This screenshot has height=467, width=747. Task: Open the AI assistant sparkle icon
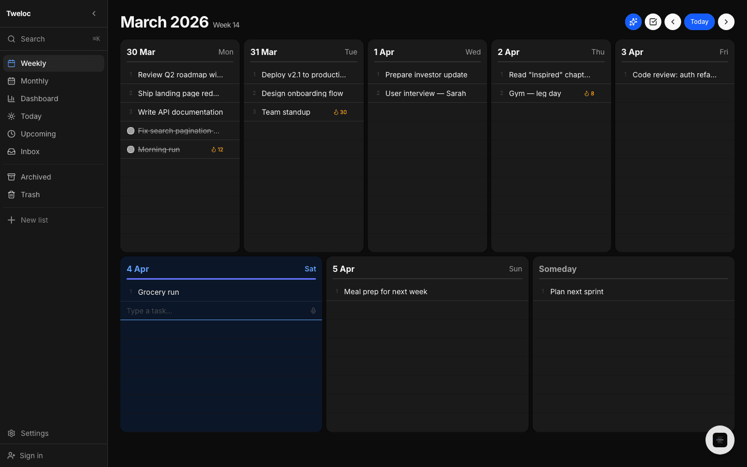click(633, 22)
